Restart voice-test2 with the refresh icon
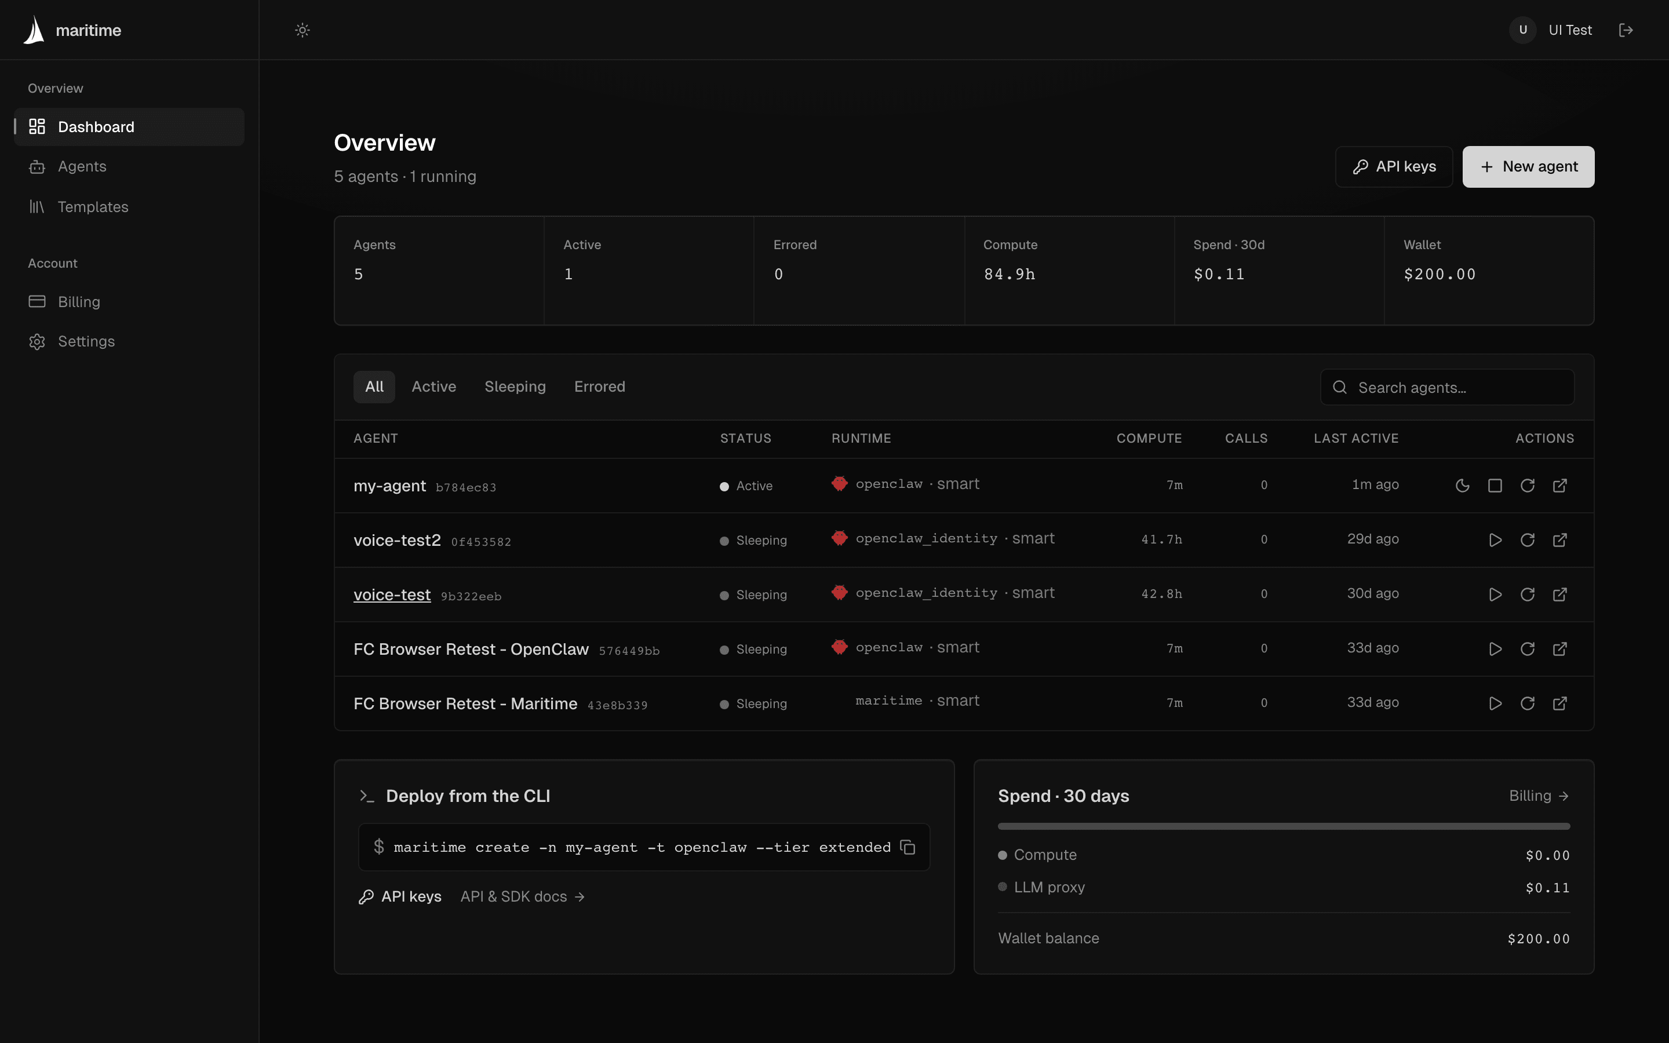This screenshot has width=1669, height=1043. click(1527, 540)
